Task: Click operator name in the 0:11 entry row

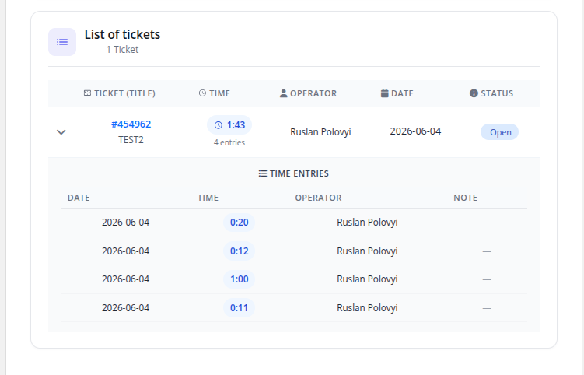Action: (367, 308)
